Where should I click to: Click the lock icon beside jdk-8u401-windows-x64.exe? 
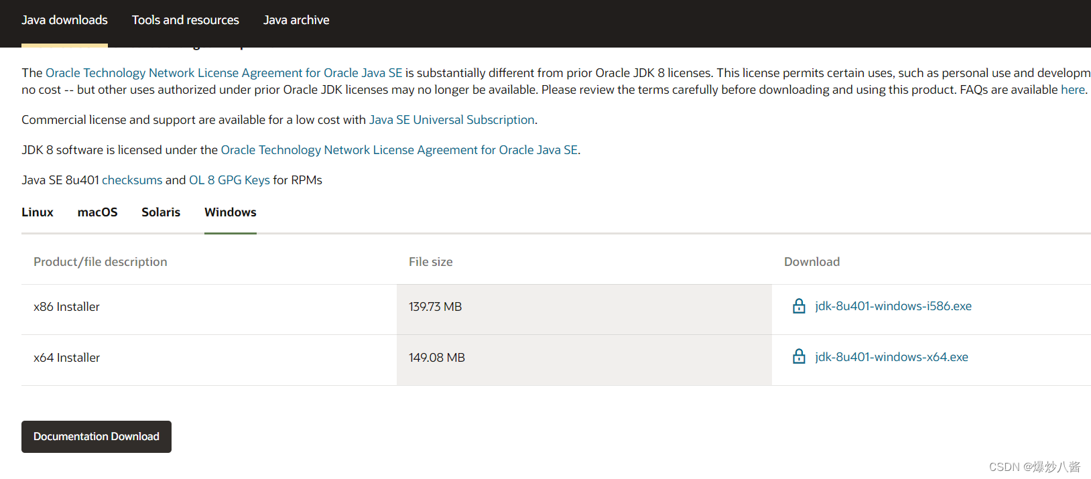point(799,356)
